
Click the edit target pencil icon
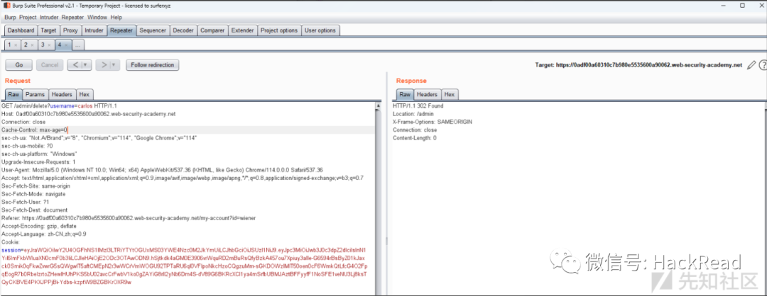coord(751,65)
